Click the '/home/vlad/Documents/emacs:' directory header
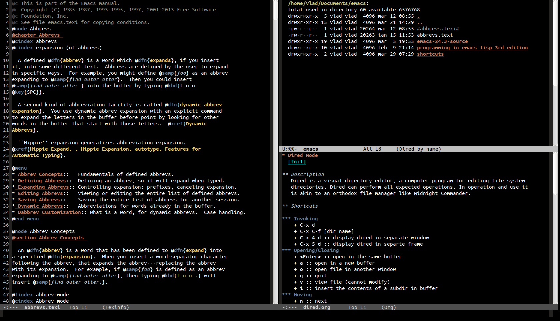560x321 pixels. 328,3
